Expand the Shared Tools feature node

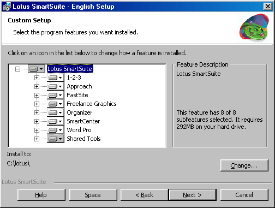(x=37, y=139)
